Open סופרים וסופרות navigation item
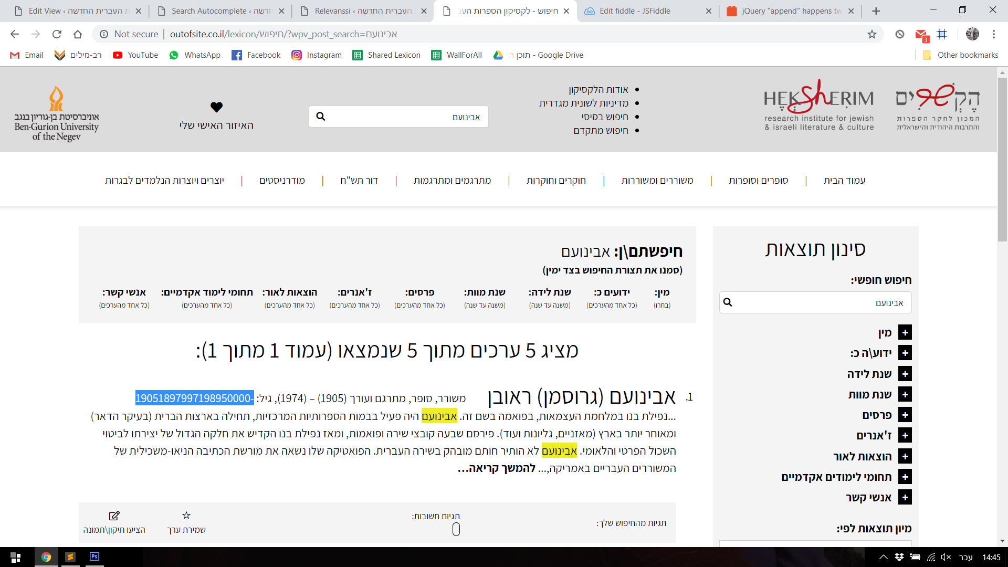 758,181
